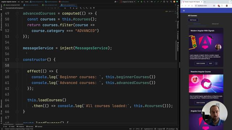Toggle Regex option in the find bar

(x=58, y=8)
